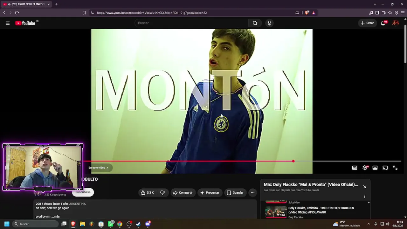Open Brave Wallet icon

(383, 13)
